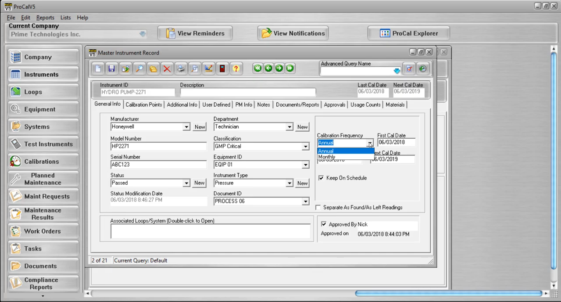Screen dimensions: 561x302
Task: Click the printer icon in toolbar
Action: click(181, 68)
